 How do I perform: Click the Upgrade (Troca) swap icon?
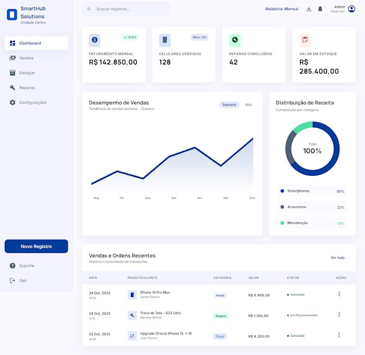point(132,336)
